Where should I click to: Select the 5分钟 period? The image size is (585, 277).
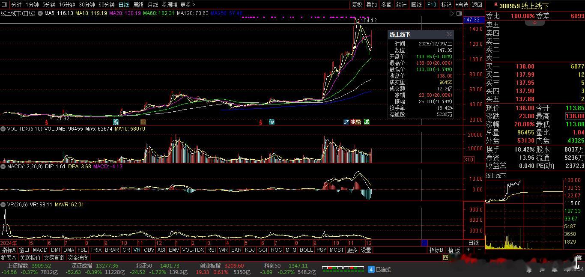[49, 5]
